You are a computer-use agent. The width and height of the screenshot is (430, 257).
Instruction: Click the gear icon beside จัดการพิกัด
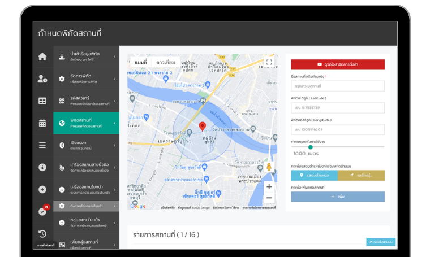[x=62, y=79]
